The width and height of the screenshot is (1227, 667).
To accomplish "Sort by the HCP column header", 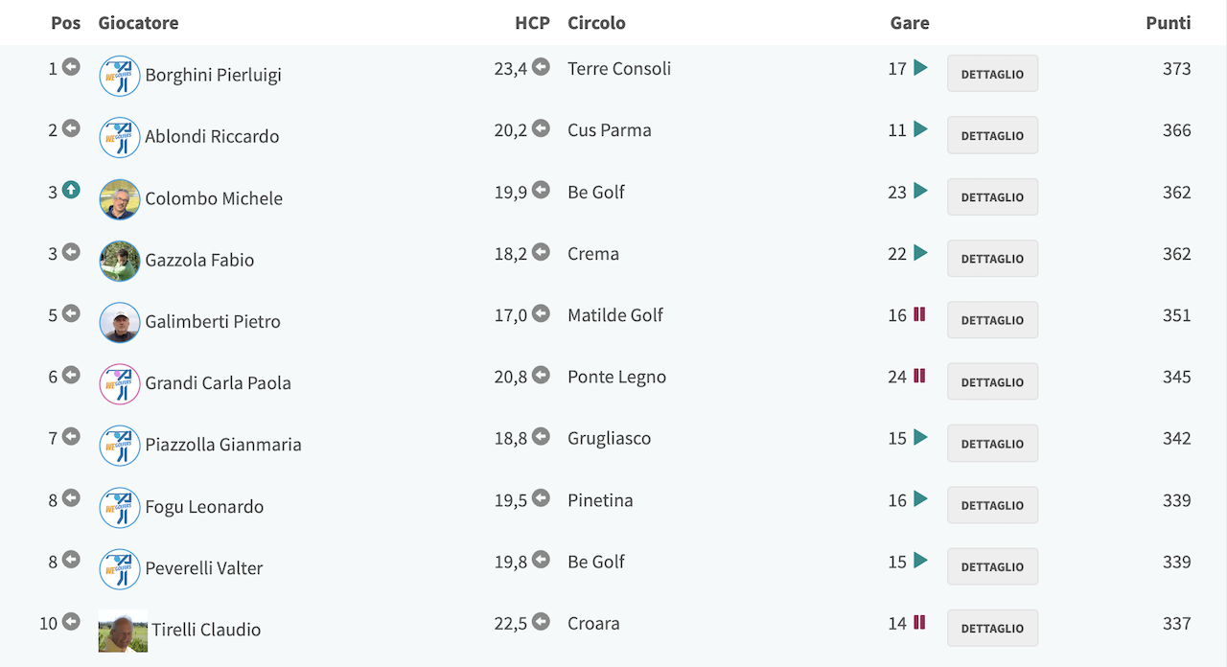I will coord(532,23).
